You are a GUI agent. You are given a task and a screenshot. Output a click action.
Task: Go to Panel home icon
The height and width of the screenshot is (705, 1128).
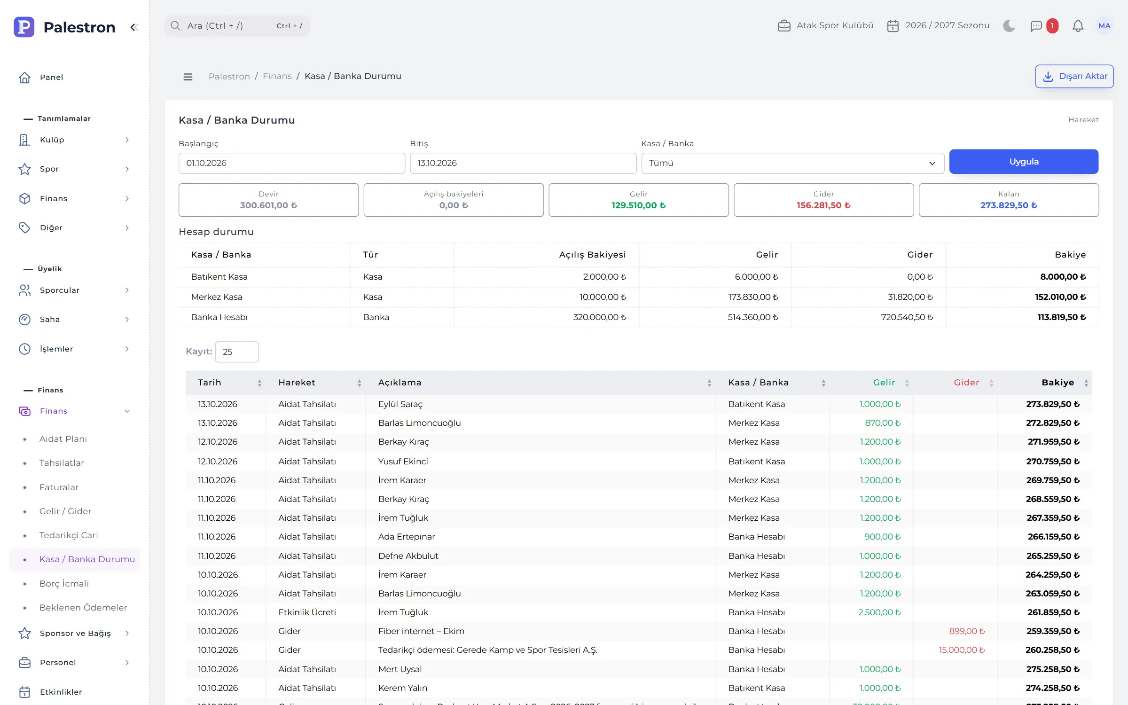click(x=25, y=78)
